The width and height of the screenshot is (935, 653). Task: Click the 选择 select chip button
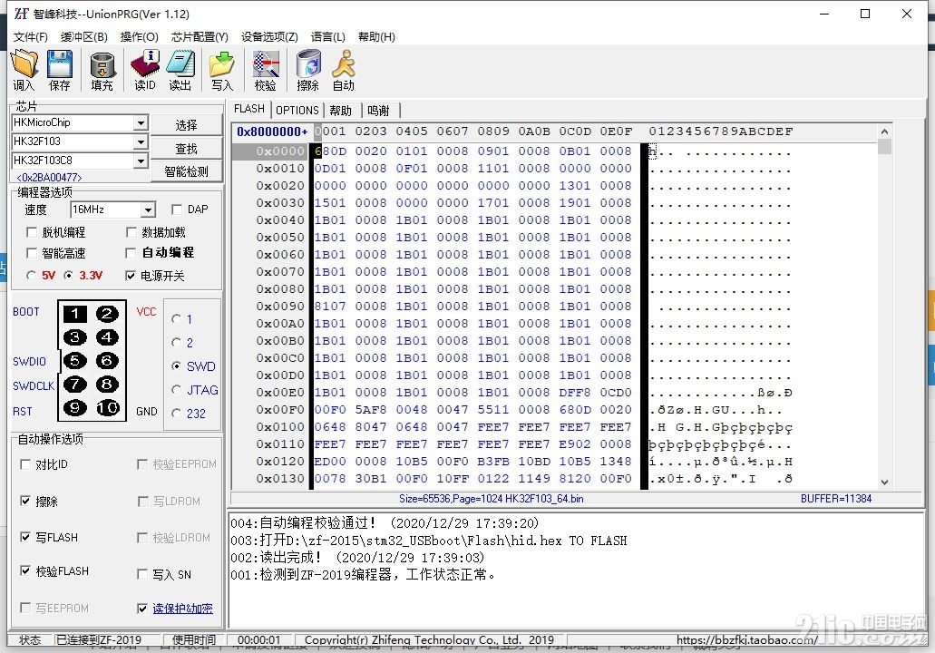pos(186,125)
